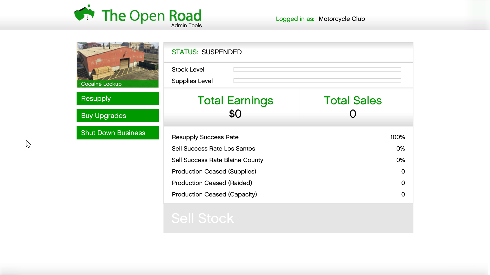
Task: Click the Supplies Level progress bar
Action: (x=317, y=81)
